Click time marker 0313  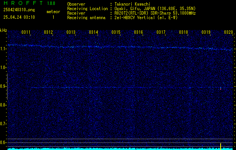click(x=71, y=32)
